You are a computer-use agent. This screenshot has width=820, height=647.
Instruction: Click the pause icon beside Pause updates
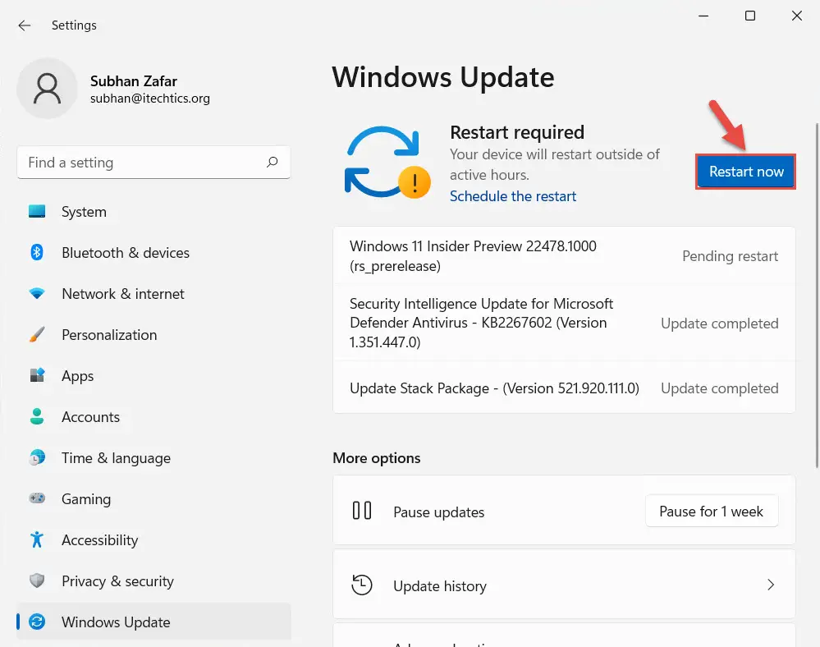coord(362,511)
